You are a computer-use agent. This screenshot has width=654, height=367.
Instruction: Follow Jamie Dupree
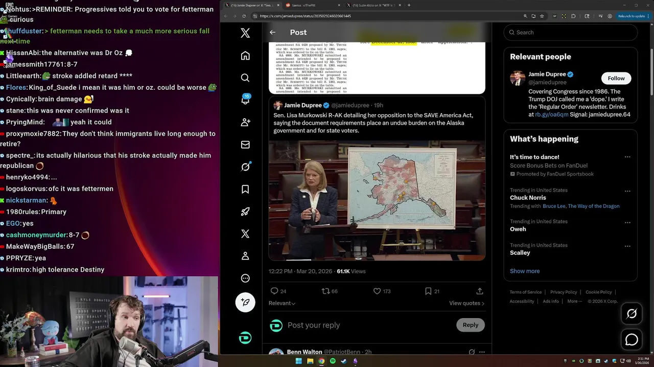coord(616,78)
